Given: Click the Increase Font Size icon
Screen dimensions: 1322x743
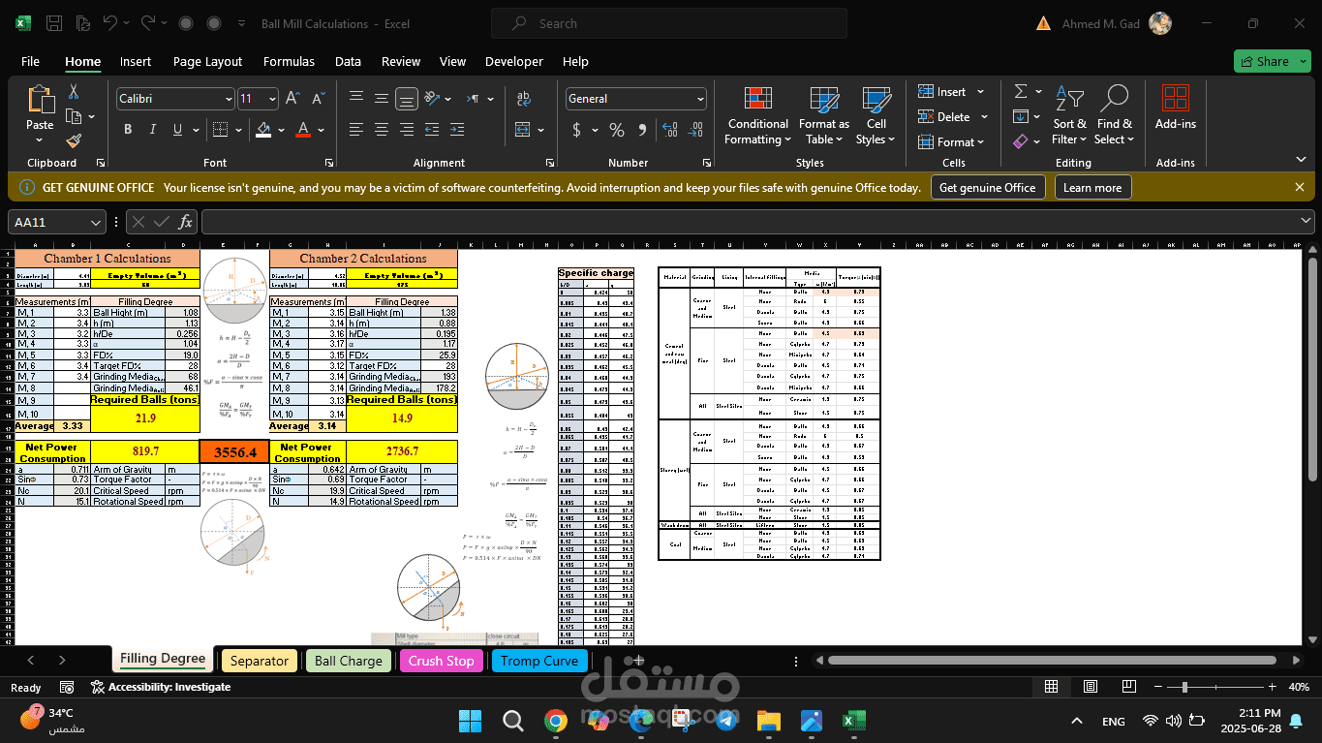Looking at the screenshot, I should (292, 99).
